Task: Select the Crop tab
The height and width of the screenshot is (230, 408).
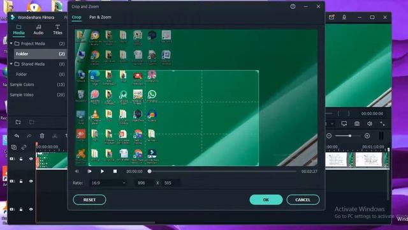Action: pos(76,17)
